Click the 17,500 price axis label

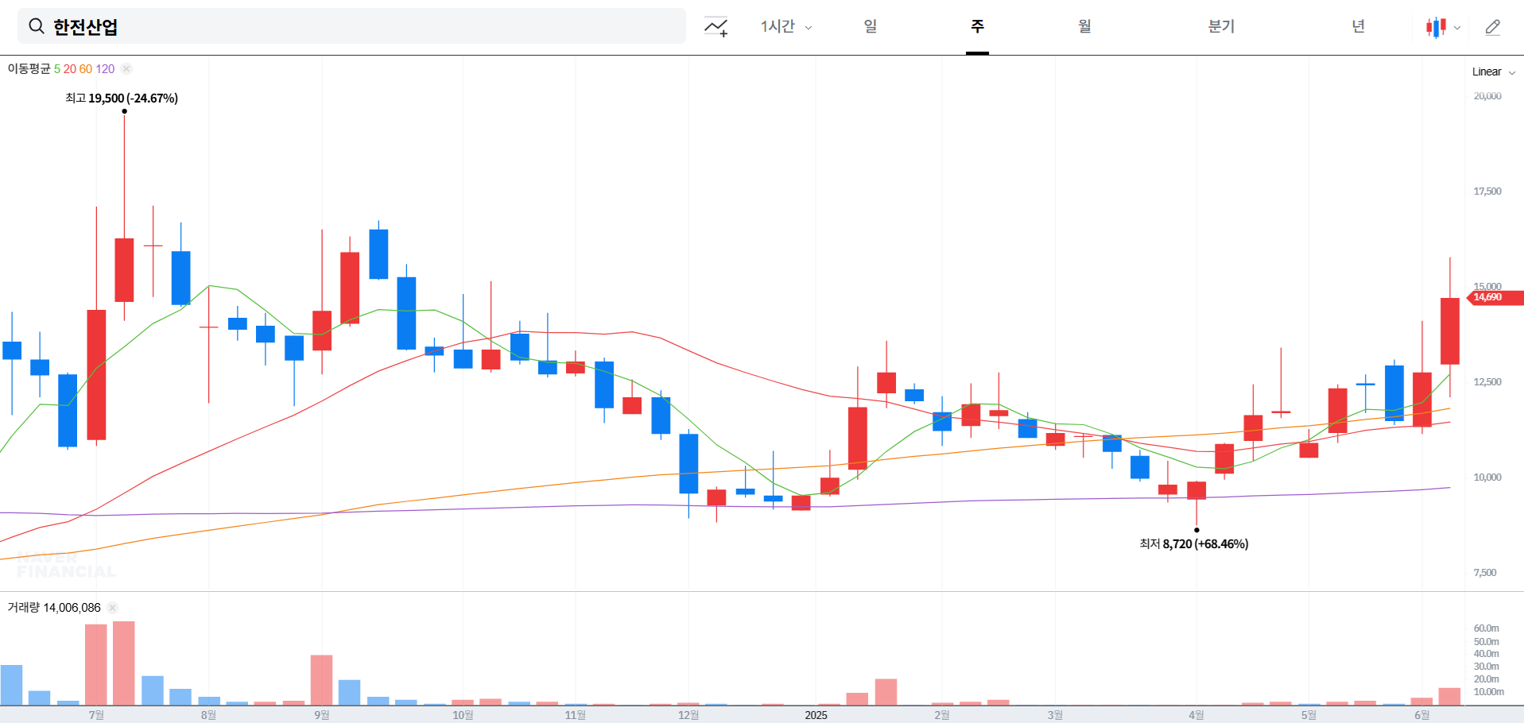[1487, 191]
